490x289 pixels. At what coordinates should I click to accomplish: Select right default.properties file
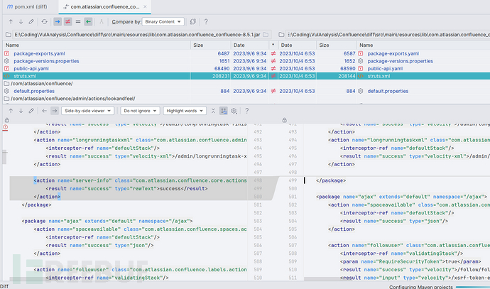pos(388,91)
